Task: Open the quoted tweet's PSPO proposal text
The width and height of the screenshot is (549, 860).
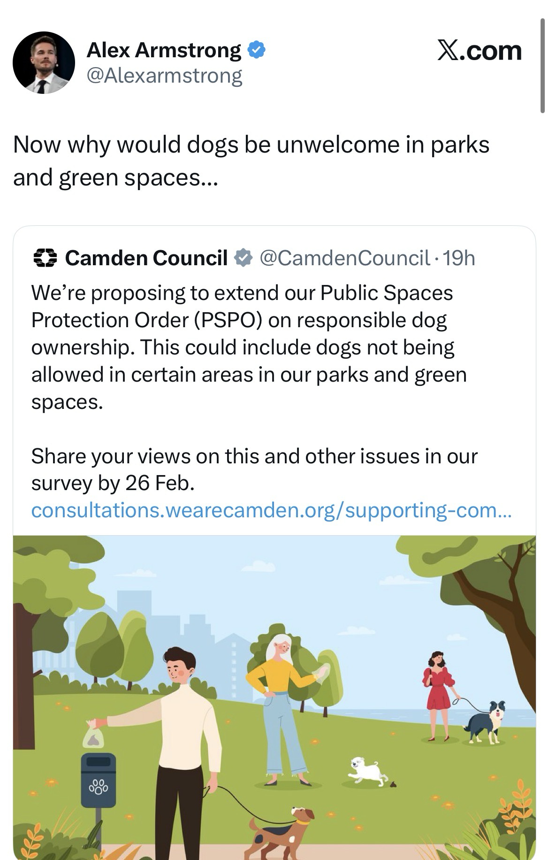Action: pos(249,347)
